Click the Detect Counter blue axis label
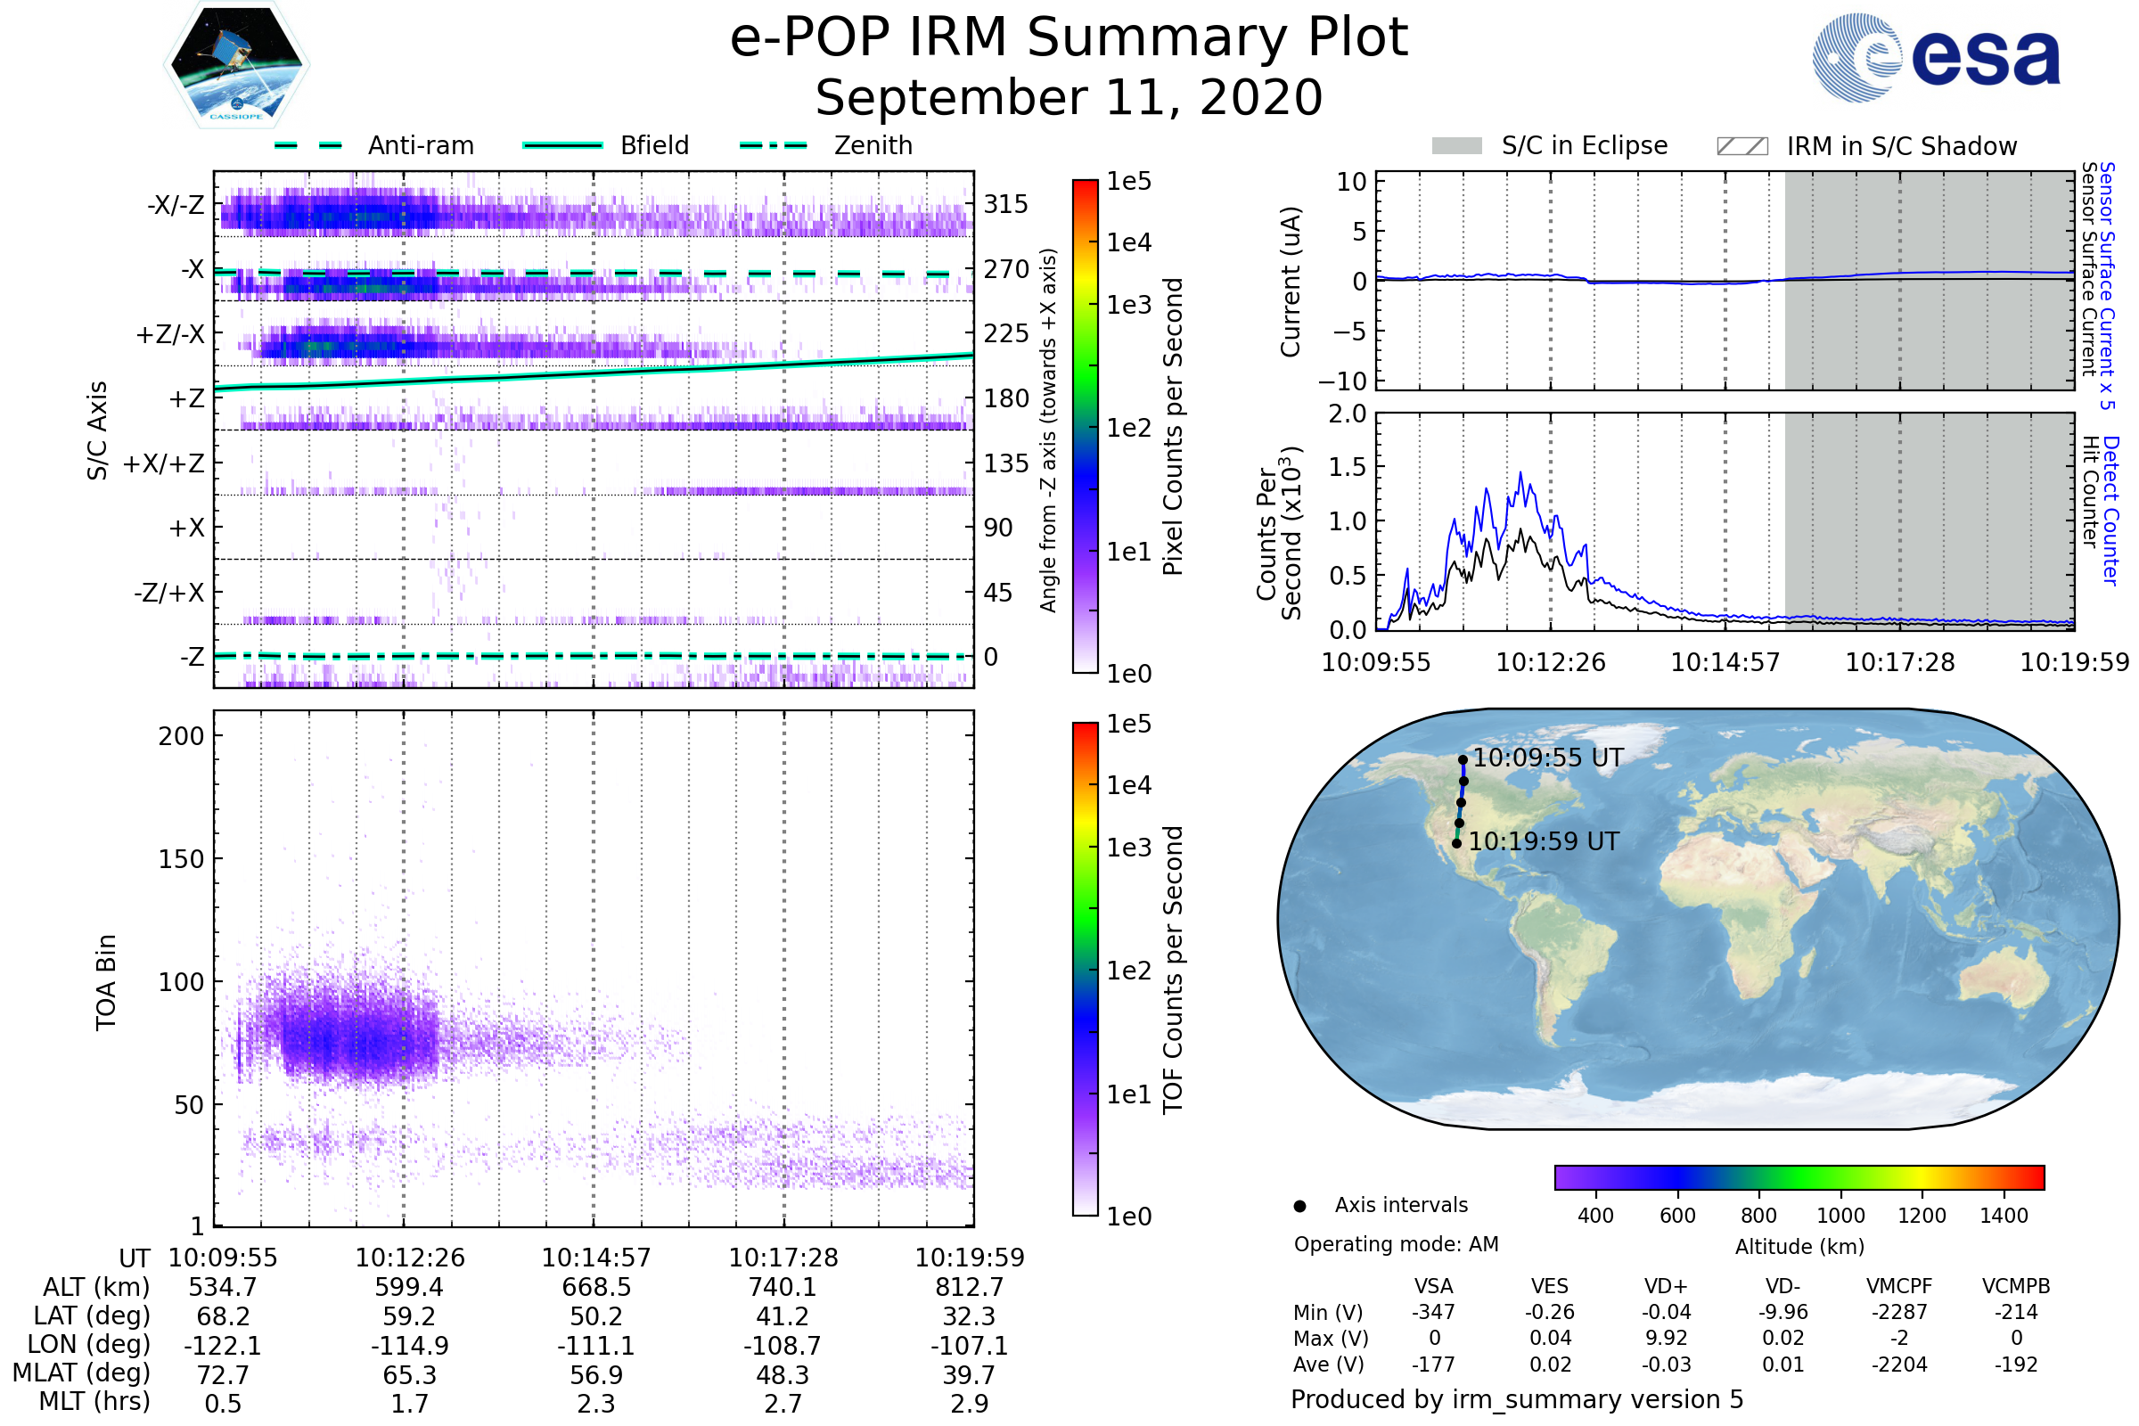Viewport: 2139px width, 1426px height. click(x=2110, y=510)
